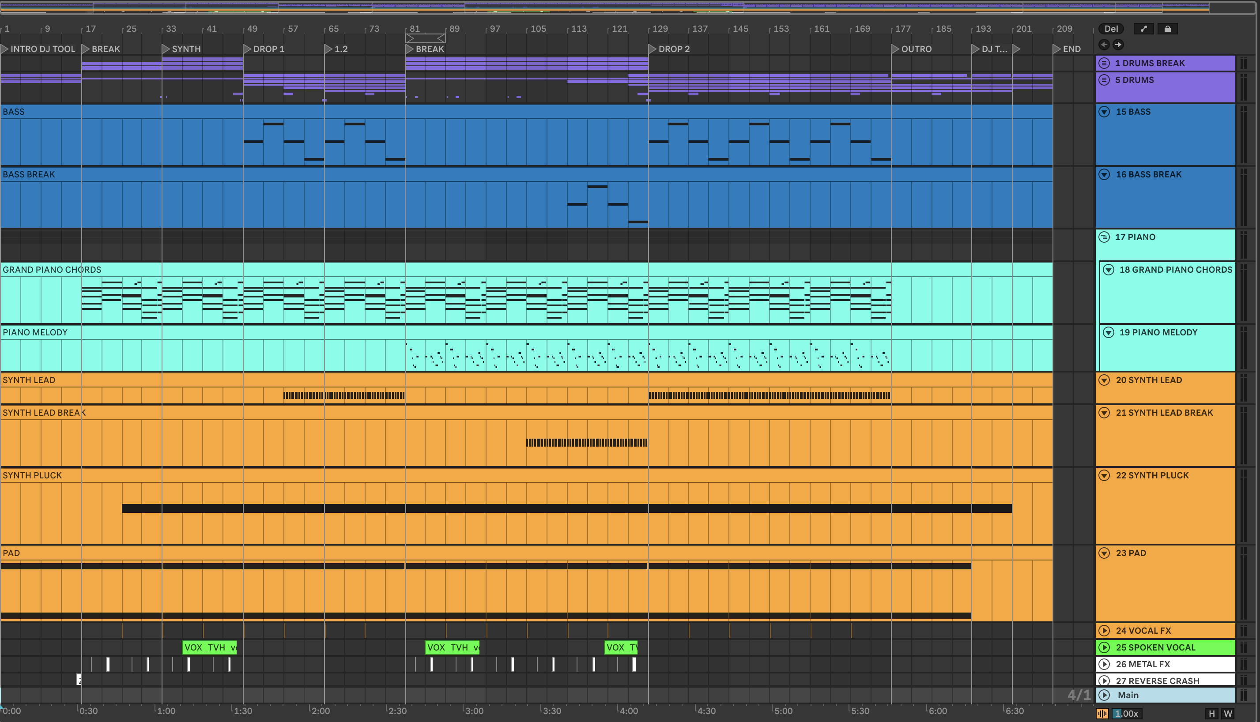Click the 1.2 locator arrow
The width and height of the screenshot is (1260, 722).
point(328,49)
